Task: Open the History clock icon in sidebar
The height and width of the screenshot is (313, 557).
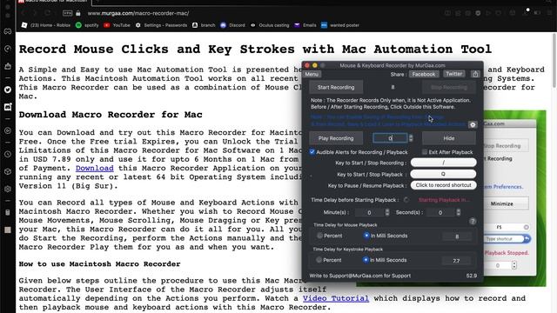Action: [8, 155]
